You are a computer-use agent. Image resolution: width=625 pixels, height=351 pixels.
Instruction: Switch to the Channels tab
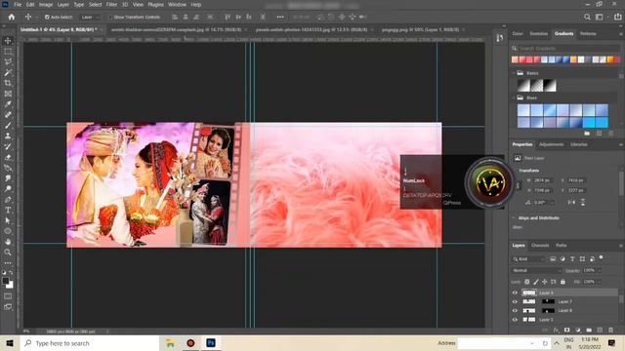click(x=540, y=246)
